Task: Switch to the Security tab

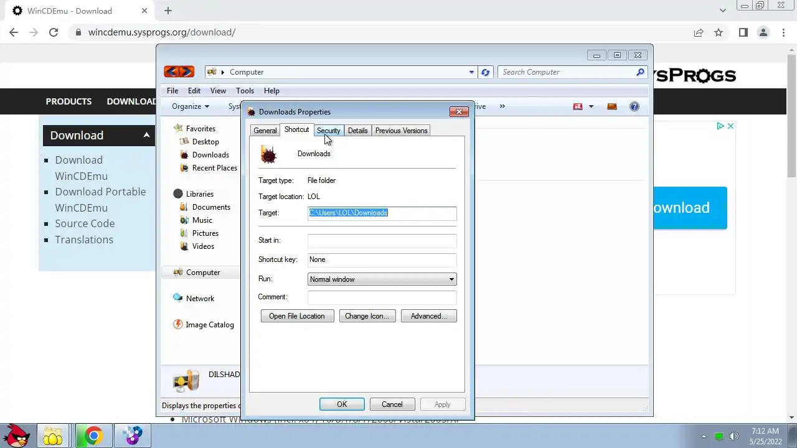Action: point(328,131)
